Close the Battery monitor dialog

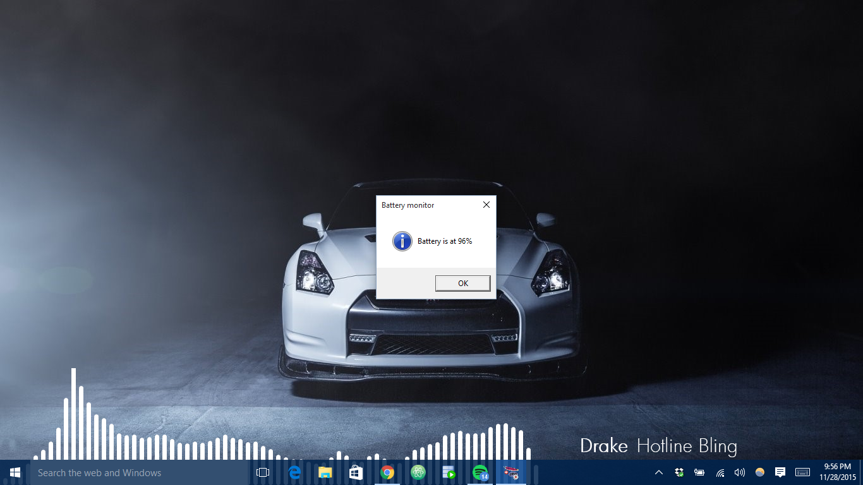pos(486,205)
